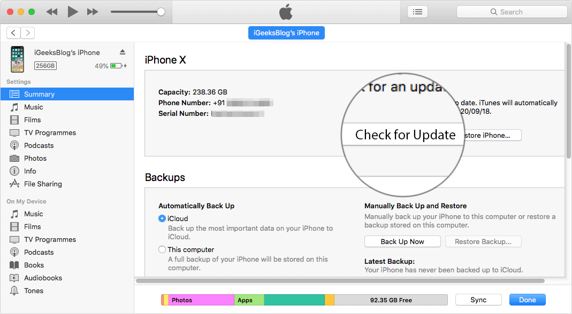Open Photos in the Settings sidebar

[x=35, y=158]
